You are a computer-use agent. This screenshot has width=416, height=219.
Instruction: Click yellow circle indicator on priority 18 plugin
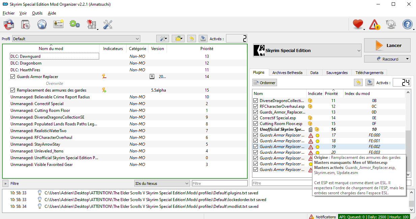click(317, 141)
